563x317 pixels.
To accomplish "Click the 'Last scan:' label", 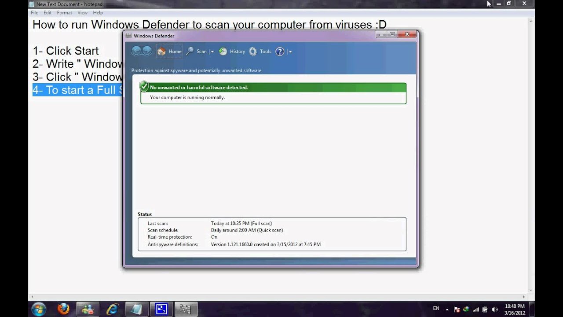I will point(157,223).
